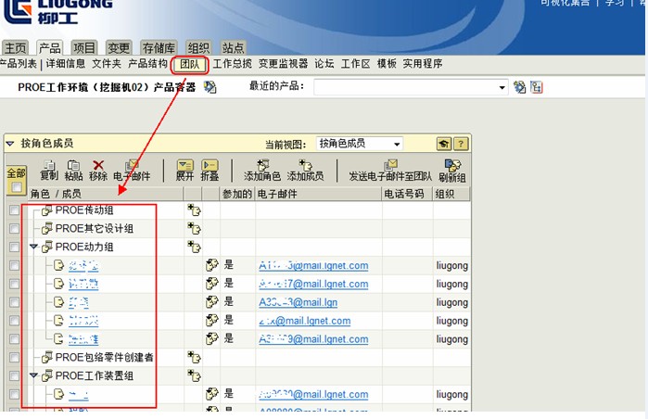Viewport: 648px width, 419px height.
Task: Click Send Email to Team (发送电子邮件至团队) icon
Action: pos(389,165)
